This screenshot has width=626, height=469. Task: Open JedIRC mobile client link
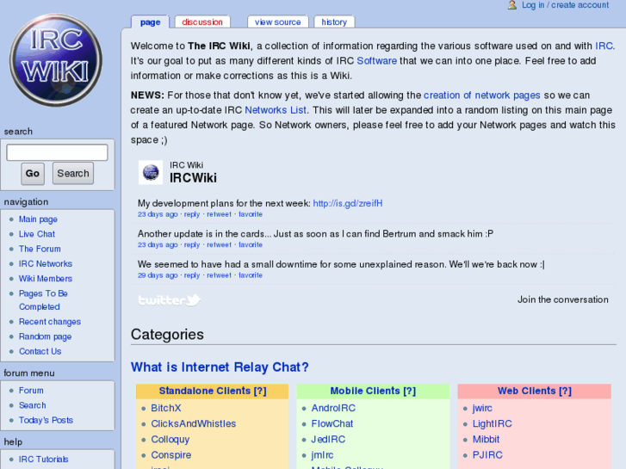pos(328,439)
